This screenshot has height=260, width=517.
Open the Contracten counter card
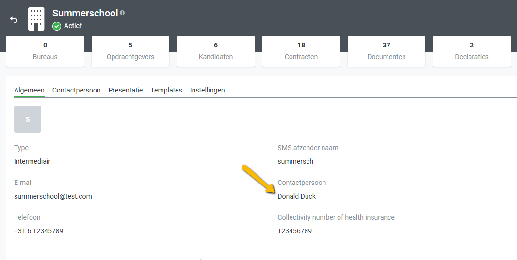click(301, 51)
